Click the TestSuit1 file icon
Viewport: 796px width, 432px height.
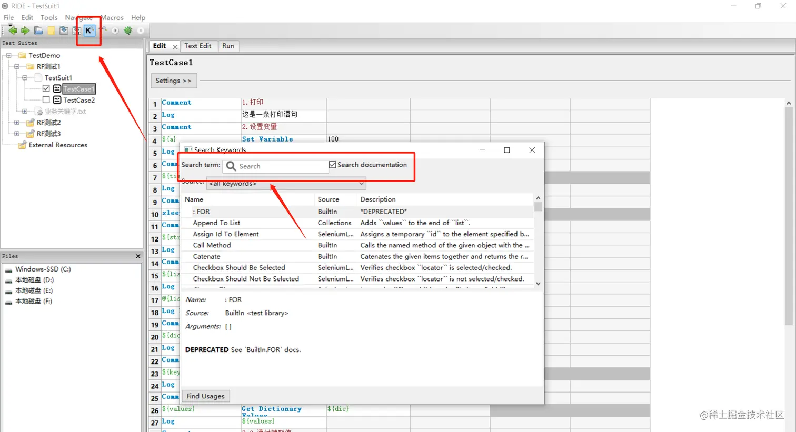[38, 77]
